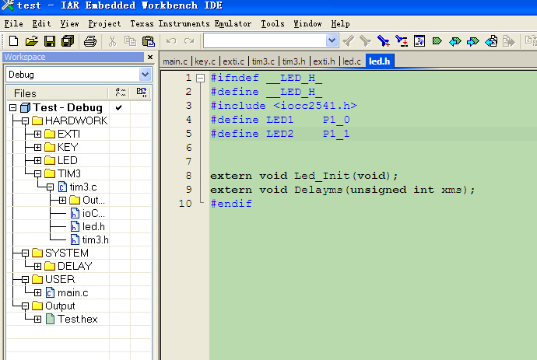Image resolution: width=537 pixels, height=360 pixels.
Task: Switch to the led.c editor tab
Action: tap(352, 61)
